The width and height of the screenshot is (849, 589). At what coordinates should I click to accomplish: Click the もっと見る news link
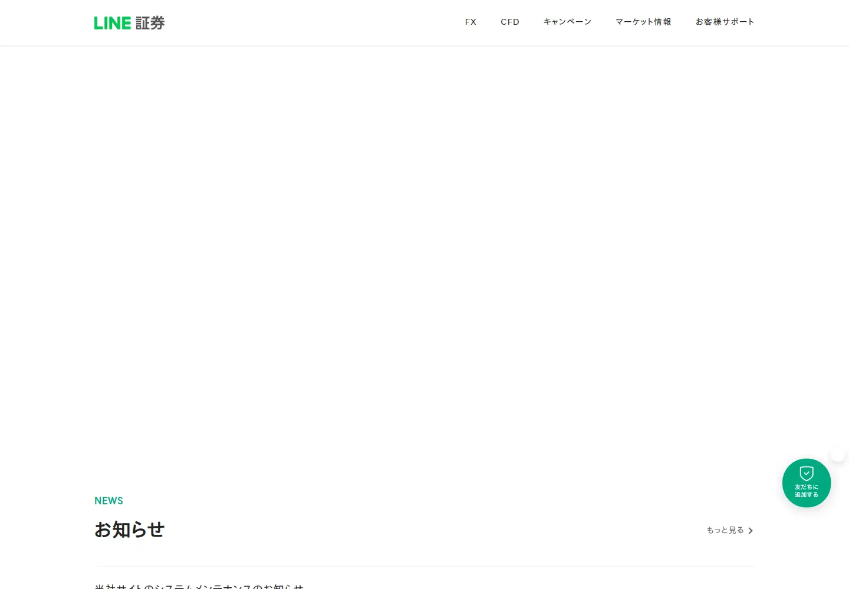point(730,530)
